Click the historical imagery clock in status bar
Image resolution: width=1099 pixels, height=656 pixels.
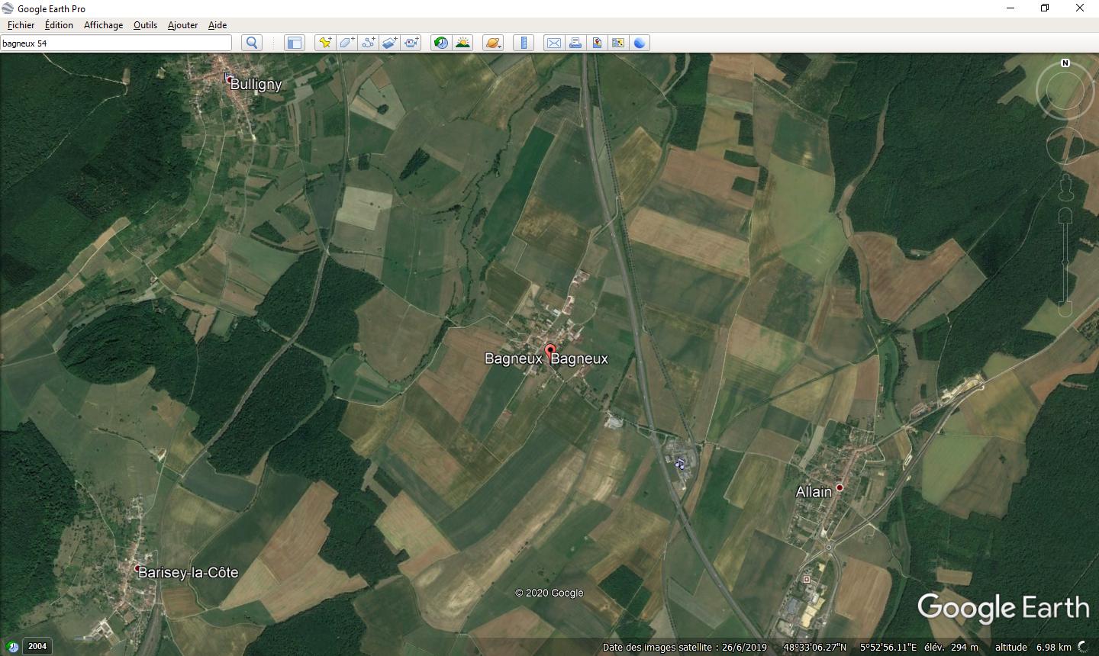click(12, 647)
